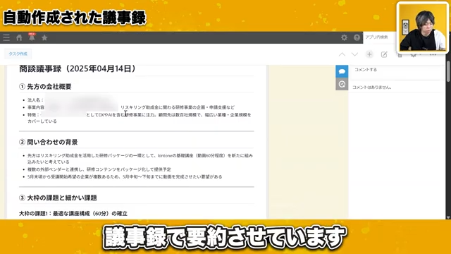The image size is (451, 254).
Task: Click the 法人名 bullet label
Action: point(35,100)
